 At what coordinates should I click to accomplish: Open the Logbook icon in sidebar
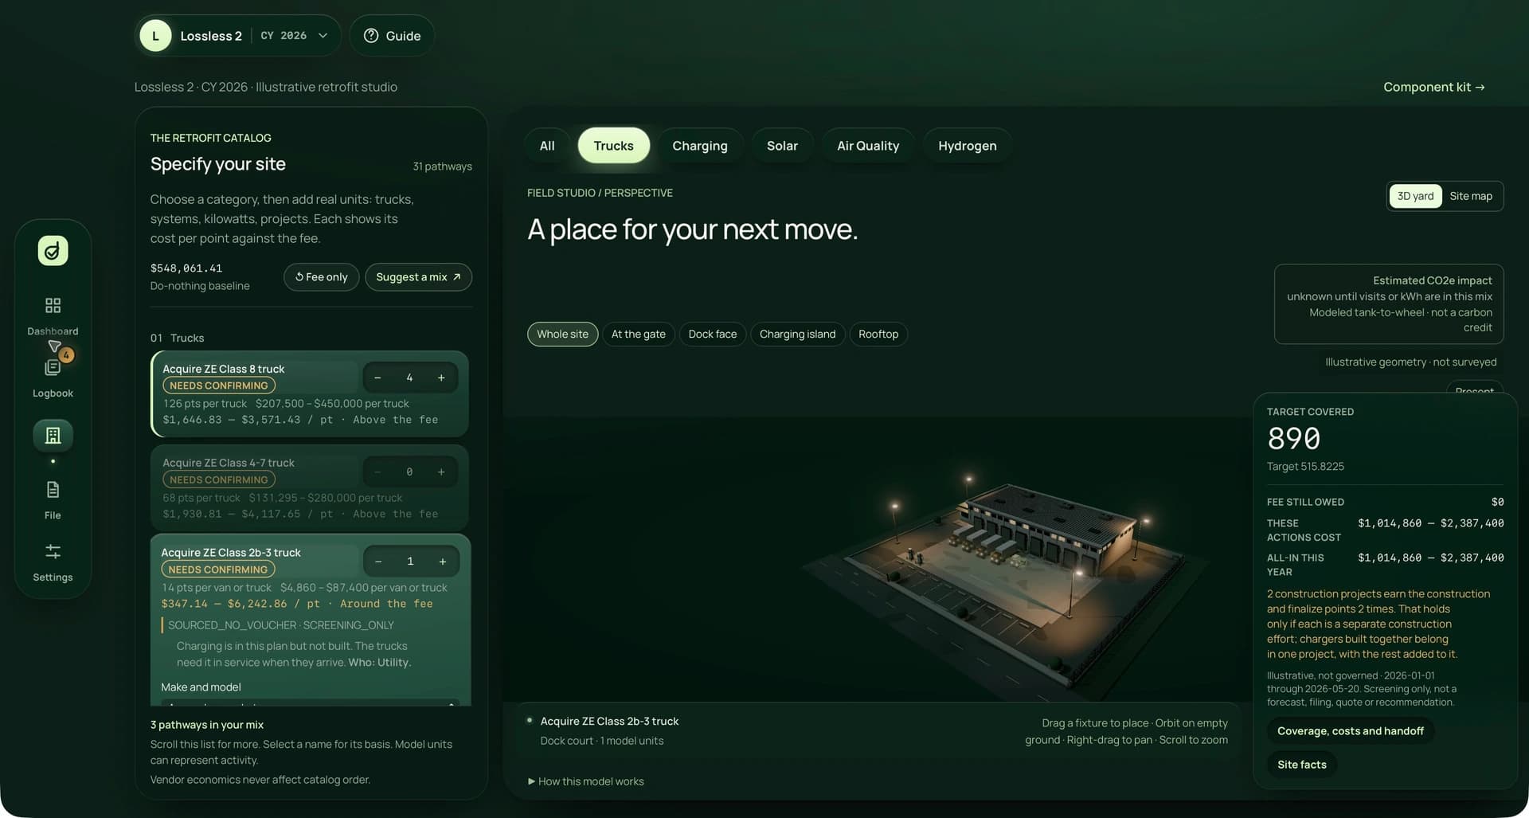coord(53,367)
